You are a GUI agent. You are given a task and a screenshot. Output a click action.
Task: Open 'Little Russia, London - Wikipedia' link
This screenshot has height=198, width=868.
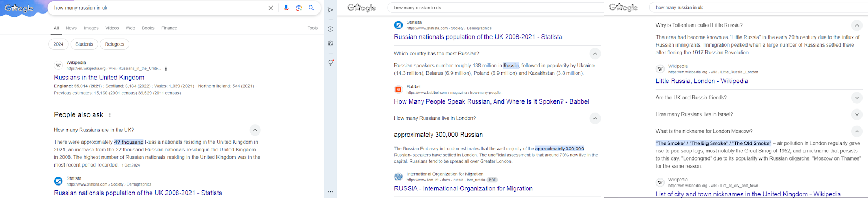[702, 81]
